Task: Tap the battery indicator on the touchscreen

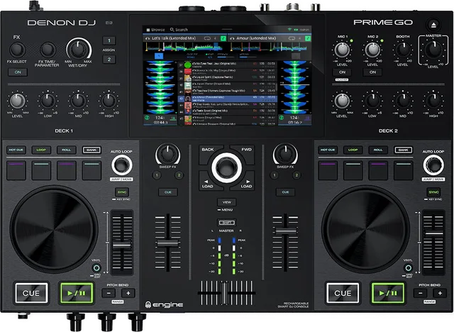Action: 296,30
